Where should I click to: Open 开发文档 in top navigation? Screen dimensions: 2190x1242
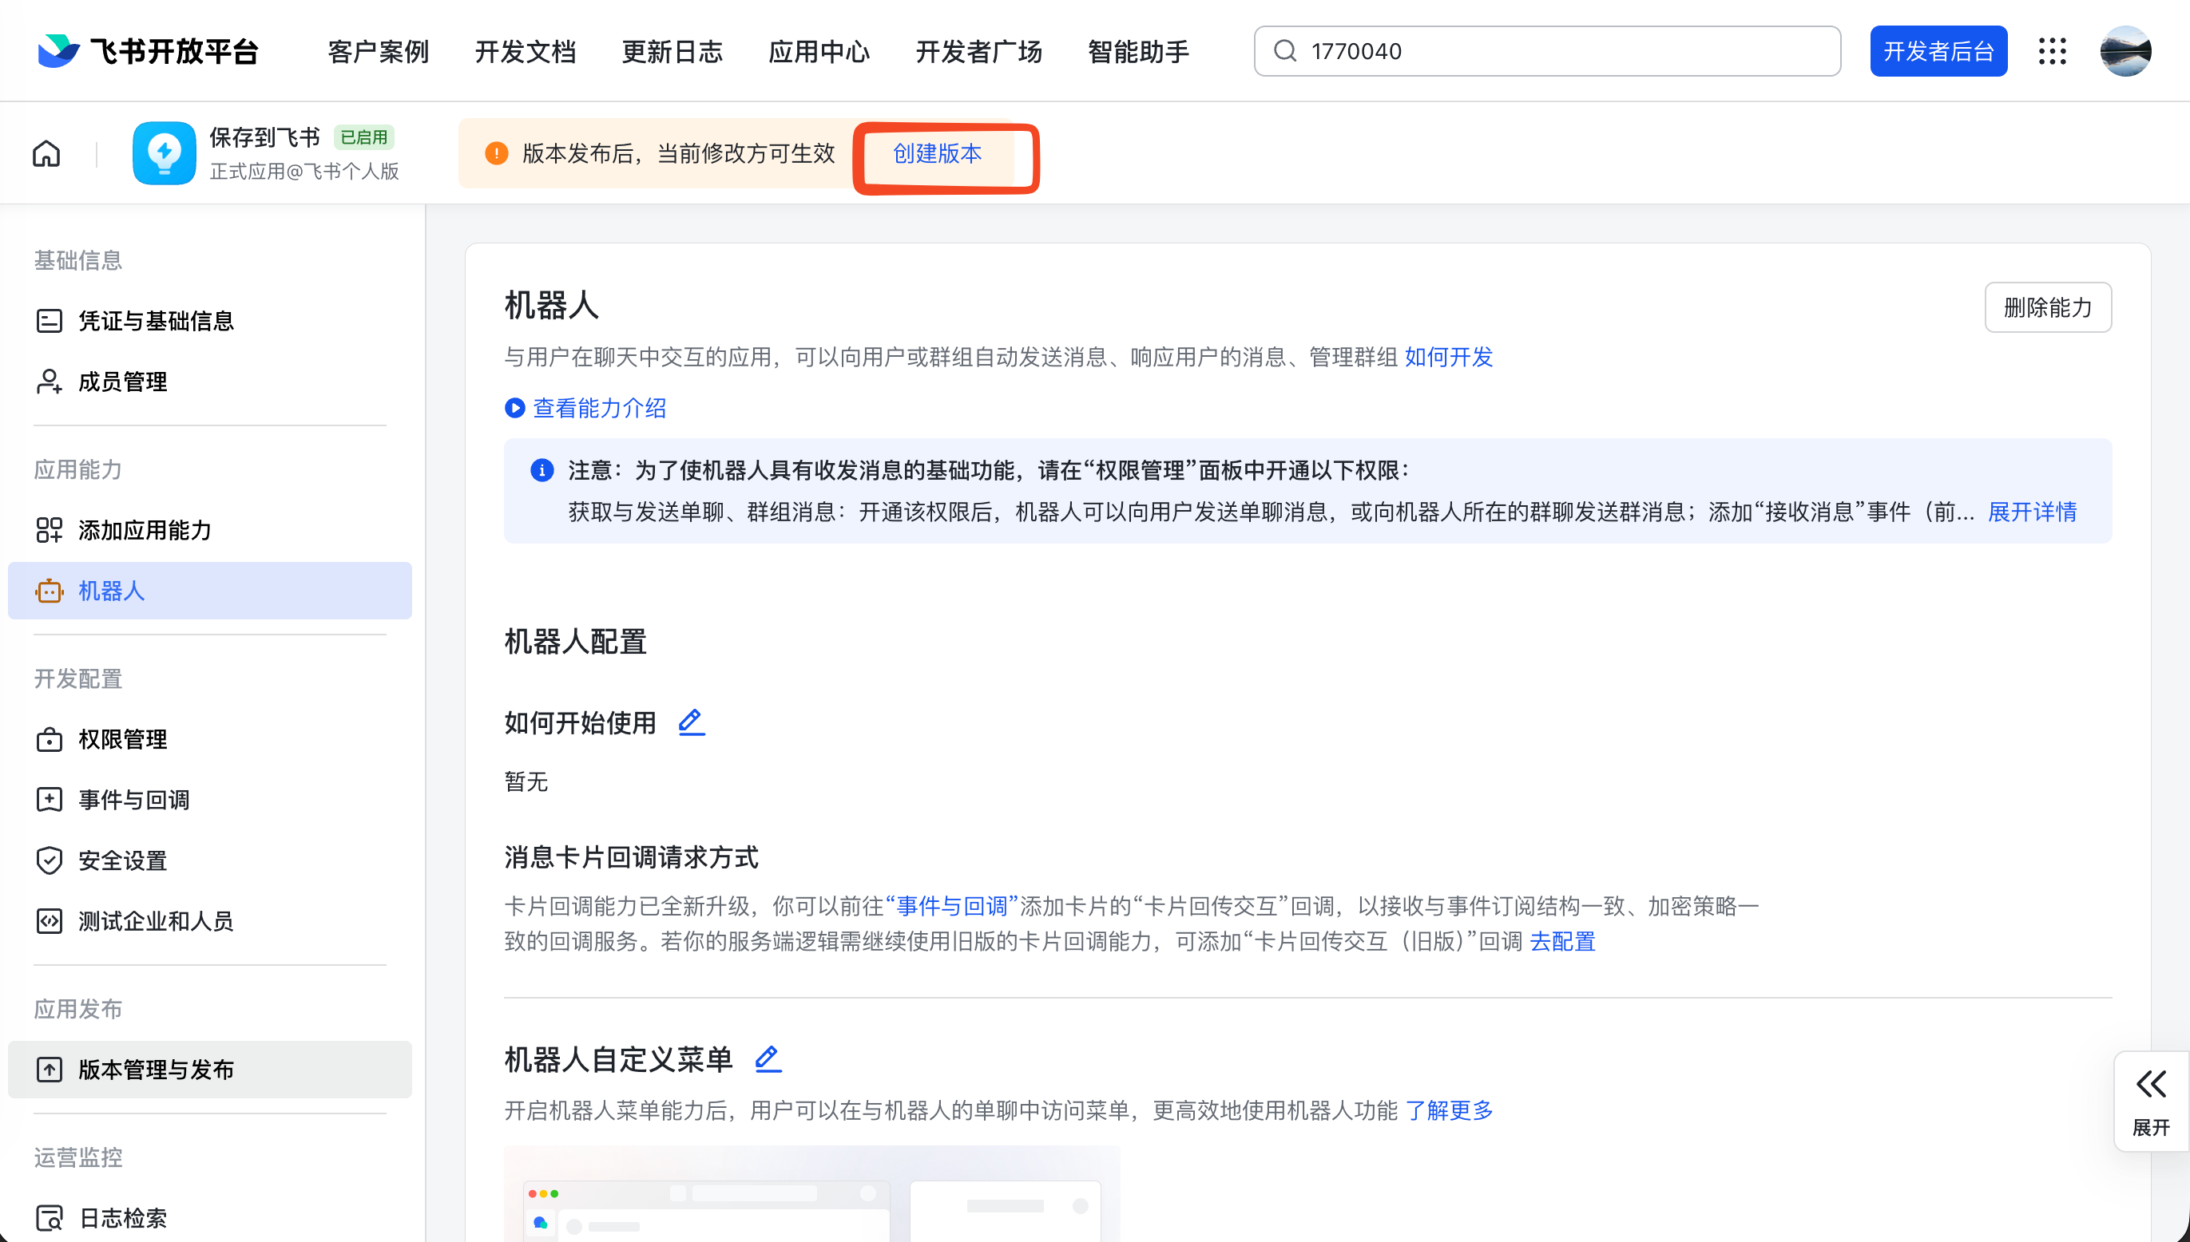pos(525,51)
